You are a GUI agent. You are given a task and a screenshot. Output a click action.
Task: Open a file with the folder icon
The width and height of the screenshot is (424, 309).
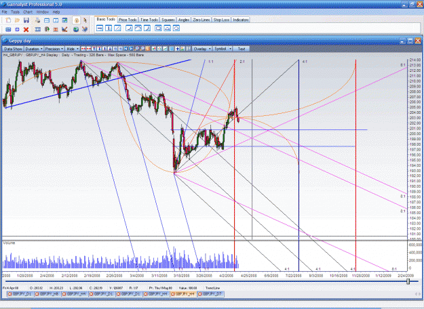(x=17, y=20)
